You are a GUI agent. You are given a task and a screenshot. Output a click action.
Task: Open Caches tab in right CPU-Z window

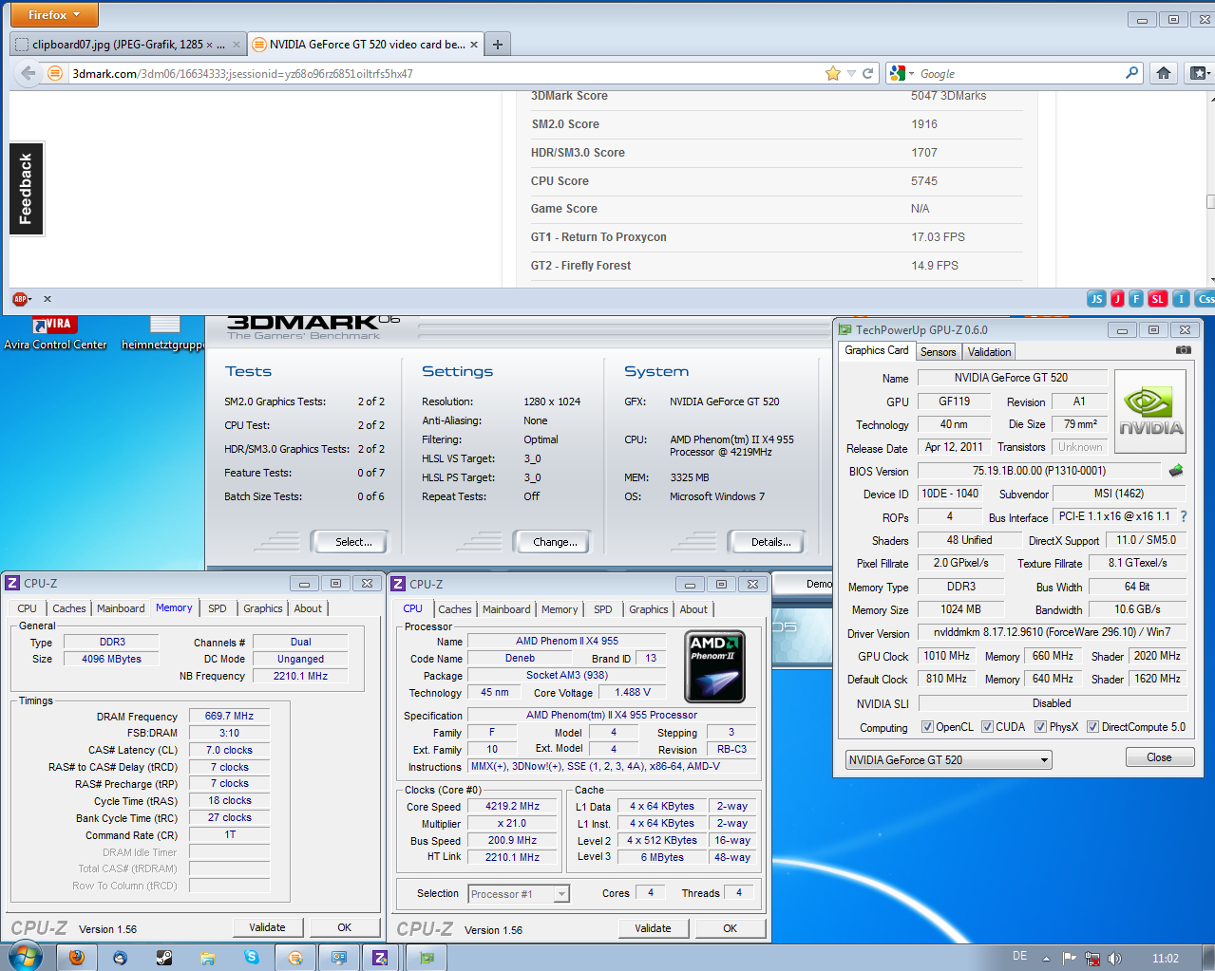pos(455,609)
